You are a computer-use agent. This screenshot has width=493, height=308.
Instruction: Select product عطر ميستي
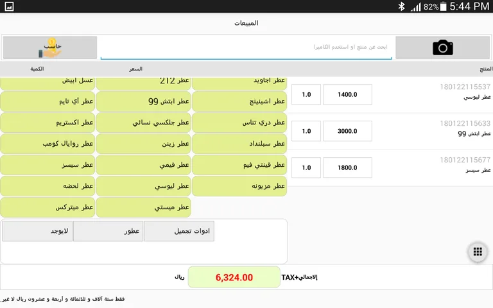coord(143,207)
